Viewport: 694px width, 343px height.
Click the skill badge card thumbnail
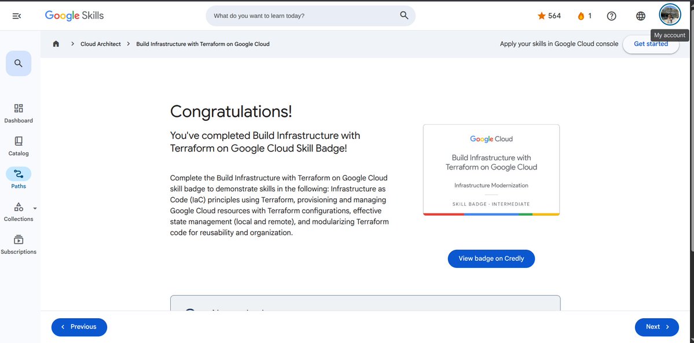click(491, 170)
